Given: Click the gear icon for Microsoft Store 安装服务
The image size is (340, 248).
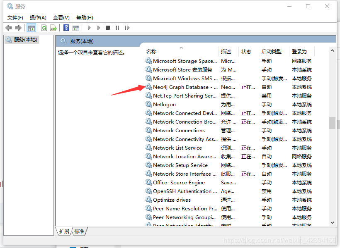Looking at the screenshot, I should [149, 69].
